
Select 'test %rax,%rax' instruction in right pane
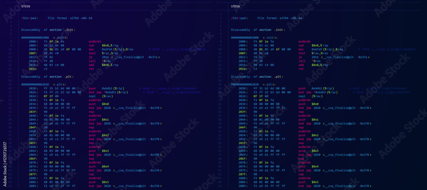[313, 53]
